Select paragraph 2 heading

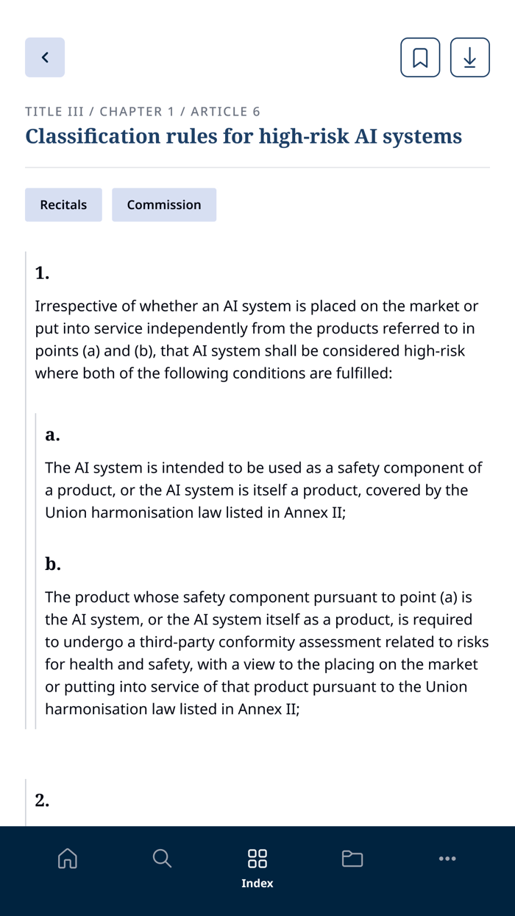(x=42, y=800)
